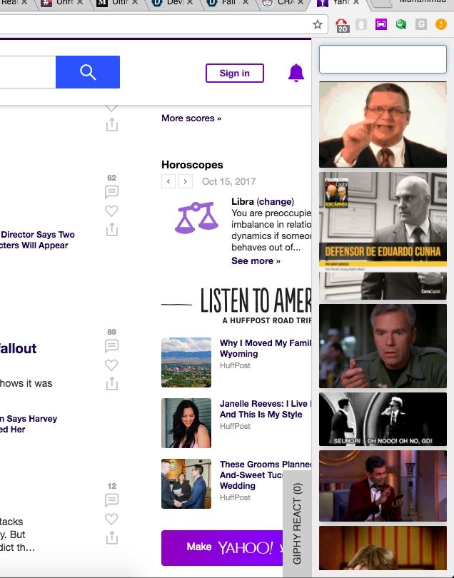The image size is (454, 578).
Task: Switch to the Reddit alien tab
Action: tap(283, 3)
